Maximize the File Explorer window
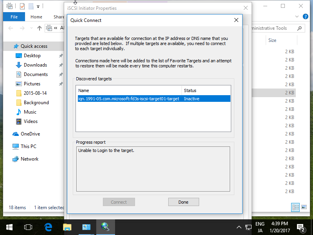The height and width of the screenshot is (235, 313). click(282, 6)
